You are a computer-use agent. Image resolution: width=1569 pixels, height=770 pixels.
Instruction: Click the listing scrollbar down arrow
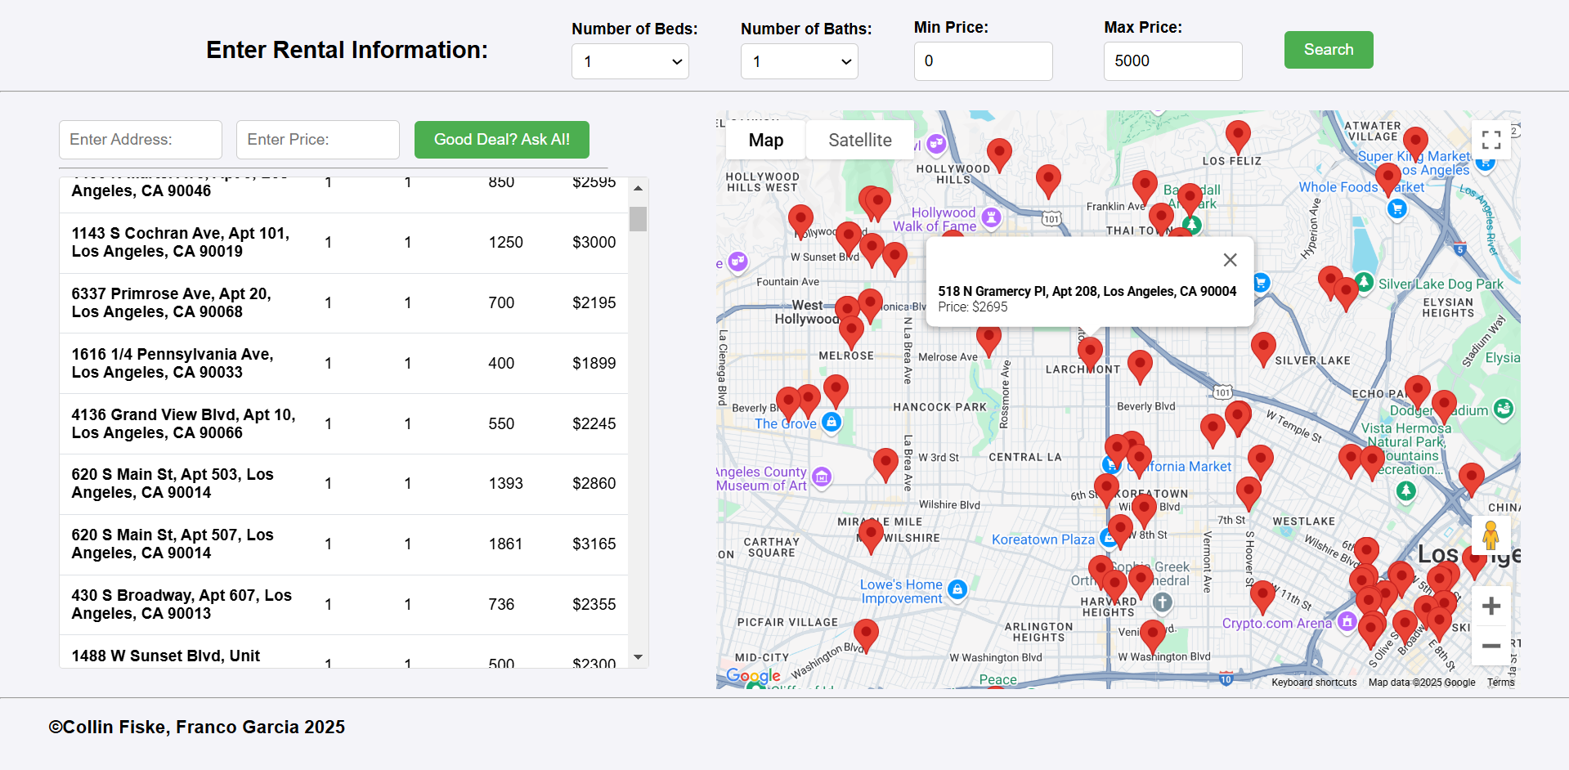click(x=638, y=657)
